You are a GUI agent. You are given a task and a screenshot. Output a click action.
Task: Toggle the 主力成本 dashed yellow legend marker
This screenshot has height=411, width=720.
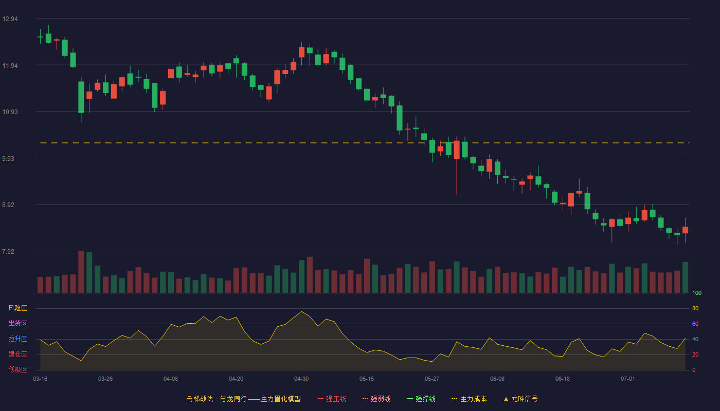pos(455,399)
